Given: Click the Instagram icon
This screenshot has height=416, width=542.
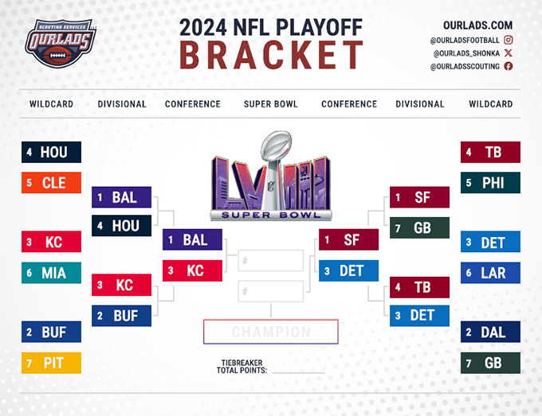Looking at the screenshot, I should tap(509, 39).
